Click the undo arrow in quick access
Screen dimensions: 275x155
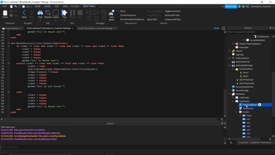coord(15,6)
